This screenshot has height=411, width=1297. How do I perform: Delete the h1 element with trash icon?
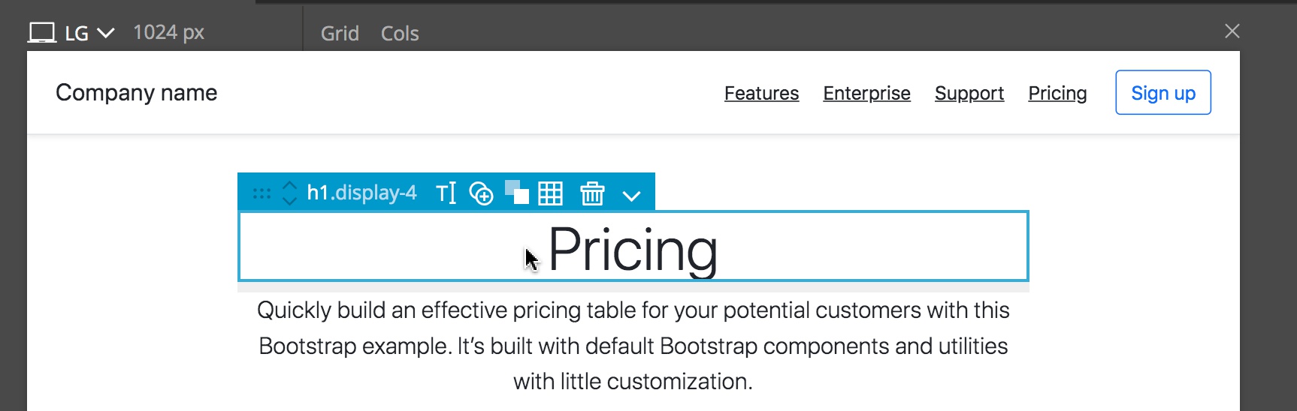(592, 193)
